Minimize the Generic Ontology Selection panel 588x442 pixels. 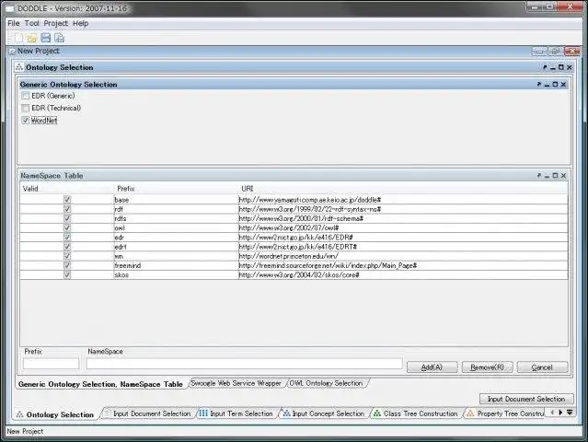click(x=548, y=85)
